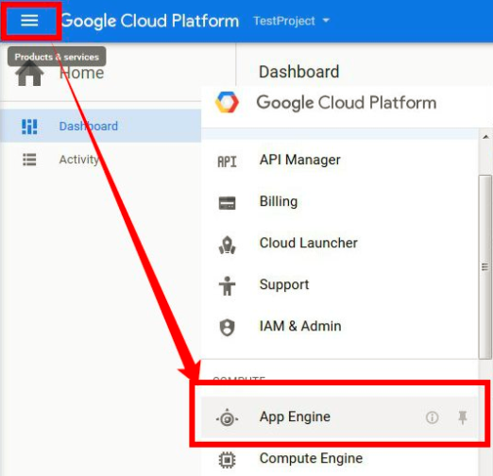Click the Cloud Launcher rocket icon

point(227,246)
